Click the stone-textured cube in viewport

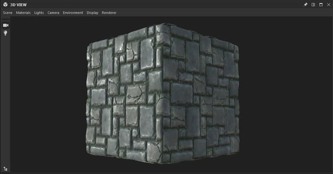(163, 93)
